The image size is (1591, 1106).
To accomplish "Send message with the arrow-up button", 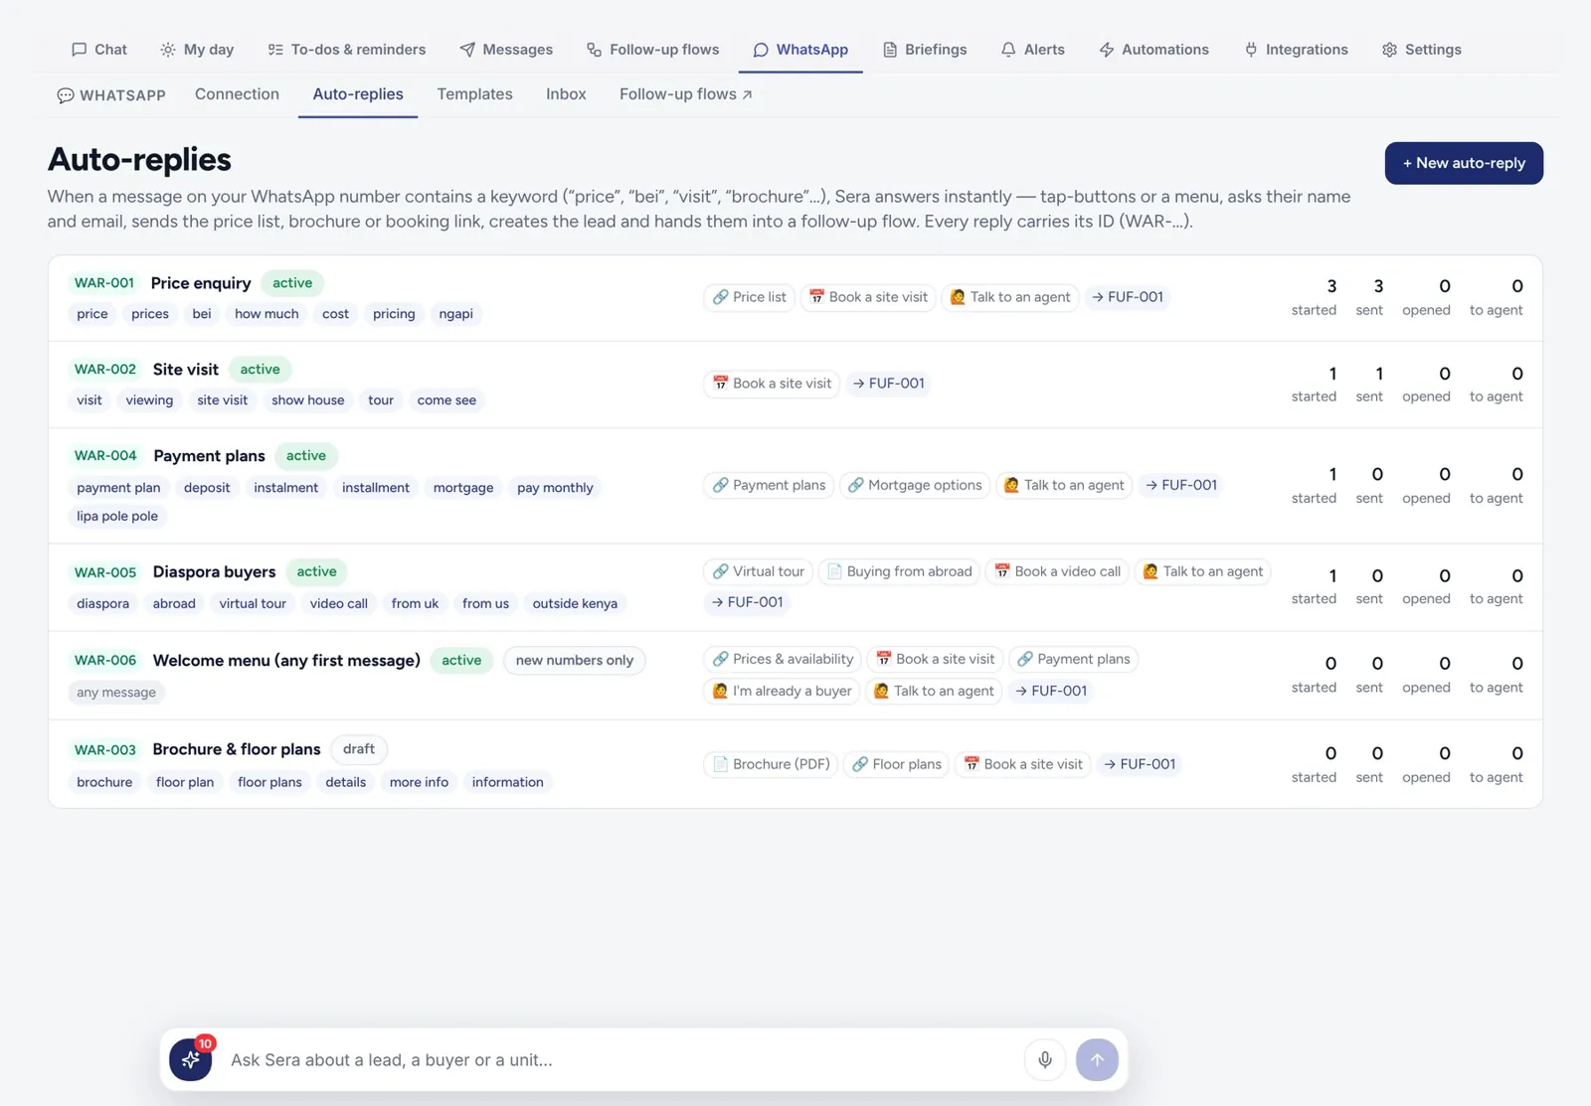I will tap(1097, 1059).
